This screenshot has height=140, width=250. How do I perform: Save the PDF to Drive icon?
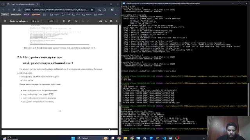[x=100, y=21]
